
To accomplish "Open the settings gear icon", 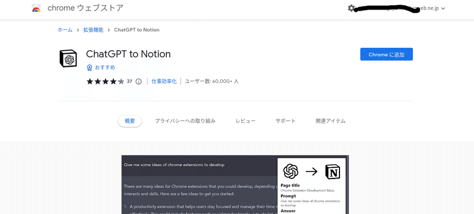I will click(x=351, y=8).
